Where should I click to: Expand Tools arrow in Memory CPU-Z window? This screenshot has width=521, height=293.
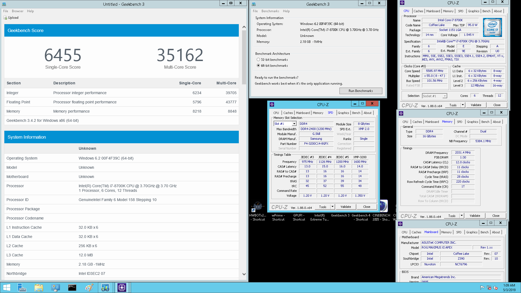[x=462, y=216]
